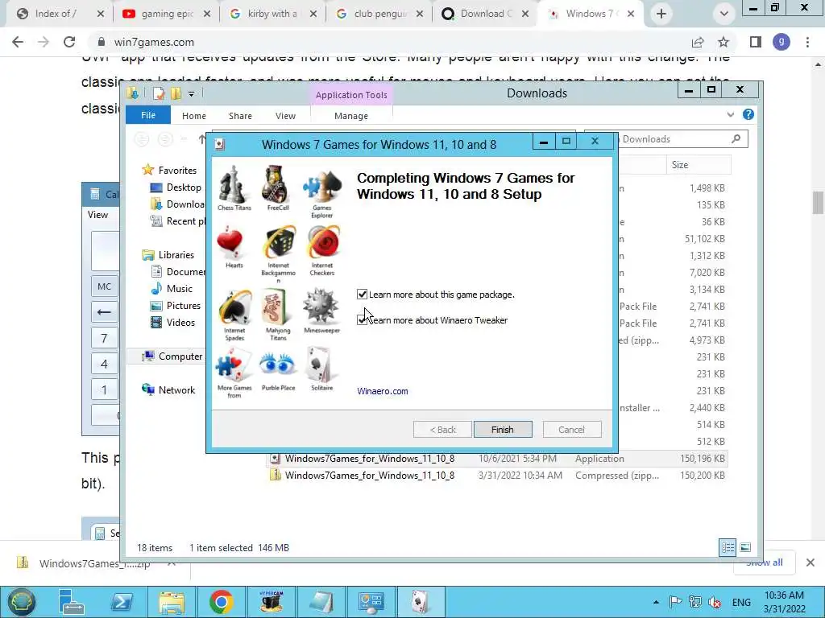Open the Share ribbon tab

(x=240, y=116)
